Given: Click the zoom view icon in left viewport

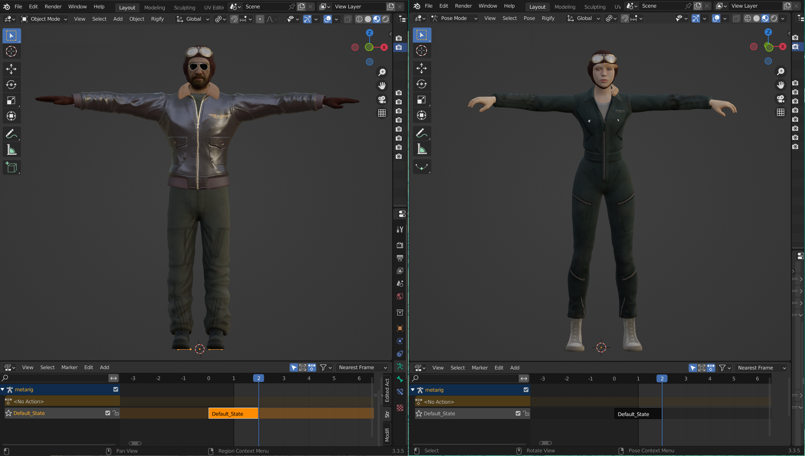Looking at the screenshot, I should coord(382,72).
